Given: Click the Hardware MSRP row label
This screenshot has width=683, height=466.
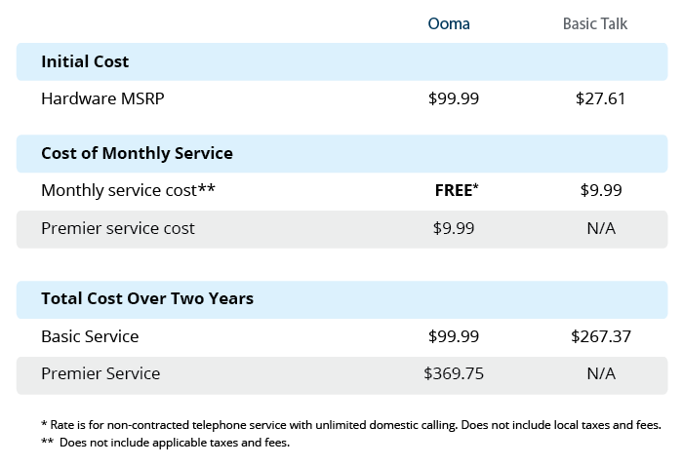Looking at the screenshot, I should click(97, 98).
